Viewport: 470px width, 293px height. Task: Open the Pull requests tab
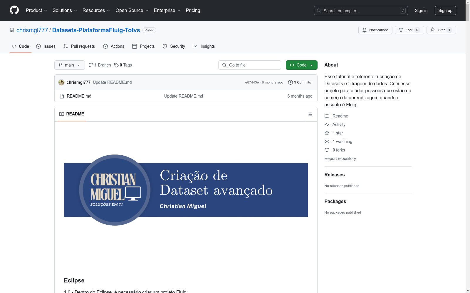(79, 46)
